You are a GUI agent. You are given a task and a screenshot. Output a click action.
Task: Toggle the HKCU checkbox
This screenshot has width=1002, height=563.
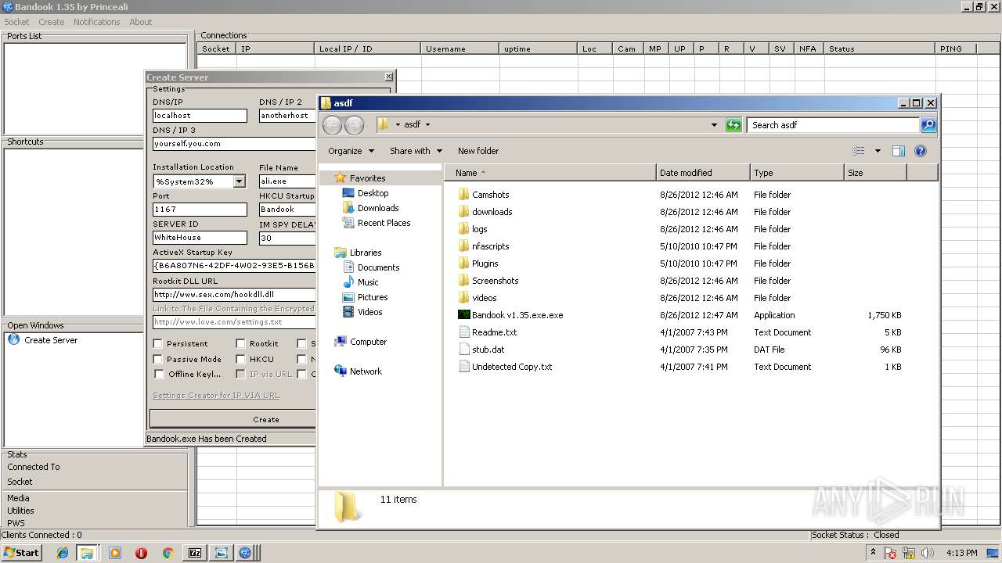pos(241,359)
